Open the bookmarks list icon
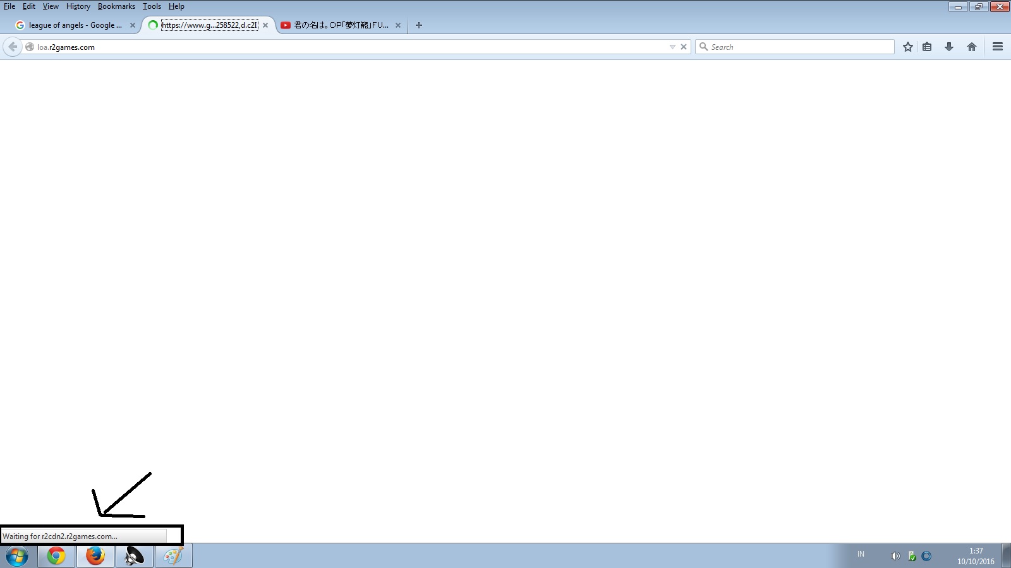Image resolution: width=1011 pixels, height=568 pixels. (927, 47)
